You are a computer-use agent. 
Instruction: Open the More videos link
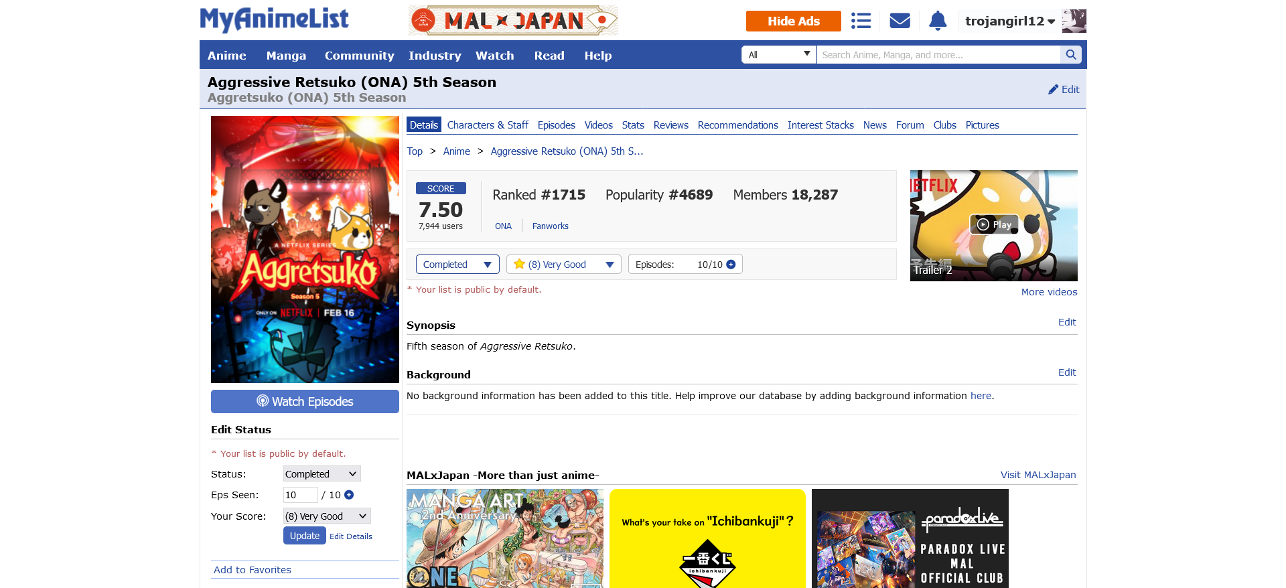[1049, 292]
